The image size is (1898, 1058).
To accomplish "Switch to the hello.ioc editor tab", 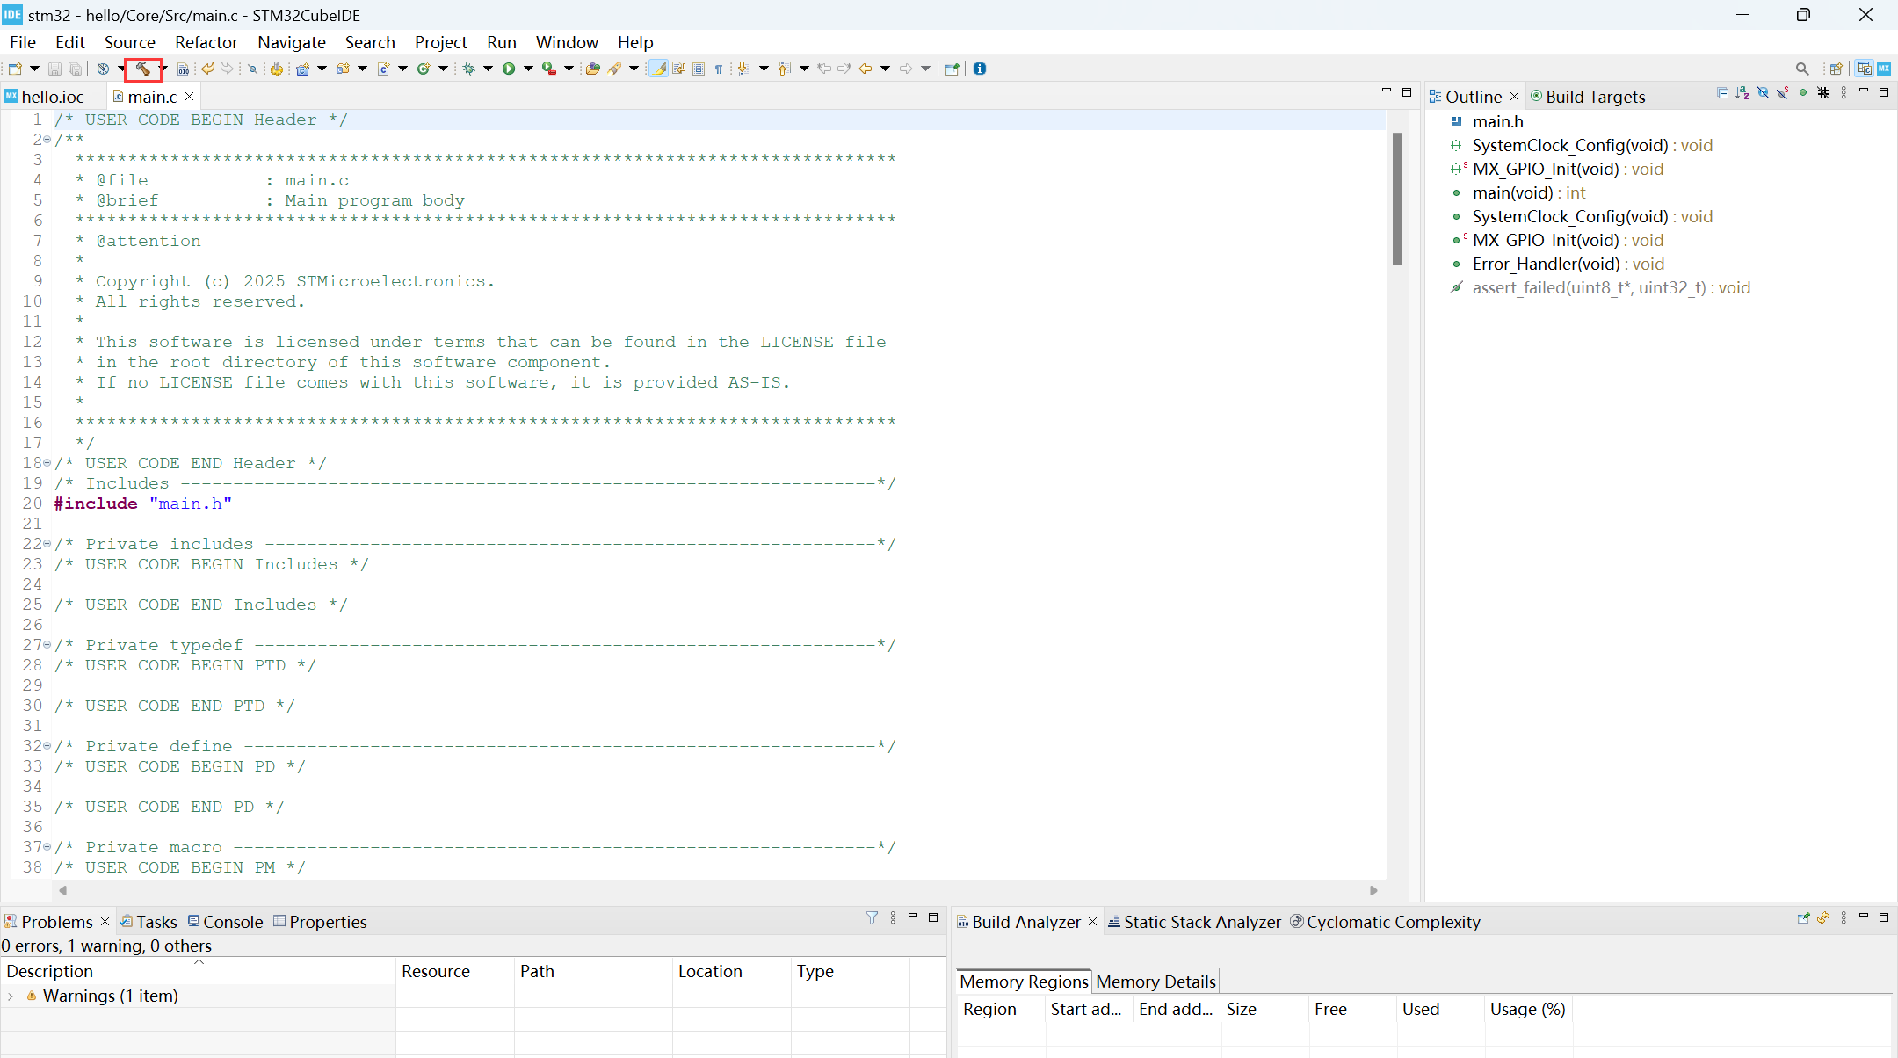I will [x=52, y=97].
